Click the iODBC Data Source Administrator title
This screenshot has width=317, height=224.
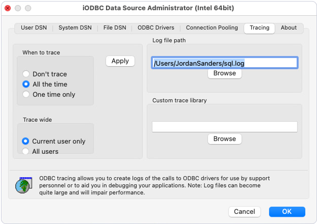pos(158,8)
